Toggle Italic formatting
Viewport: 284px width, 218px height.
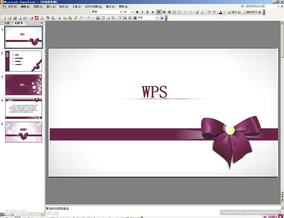142,12
